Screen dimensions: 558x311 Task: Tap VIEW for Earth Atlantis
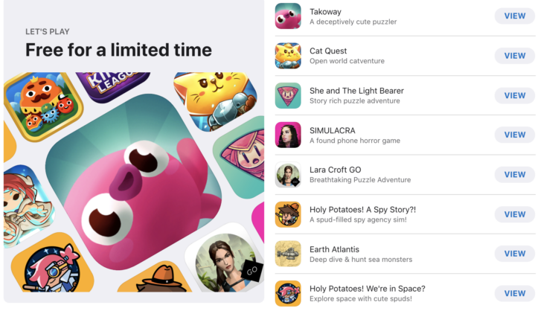515,254
